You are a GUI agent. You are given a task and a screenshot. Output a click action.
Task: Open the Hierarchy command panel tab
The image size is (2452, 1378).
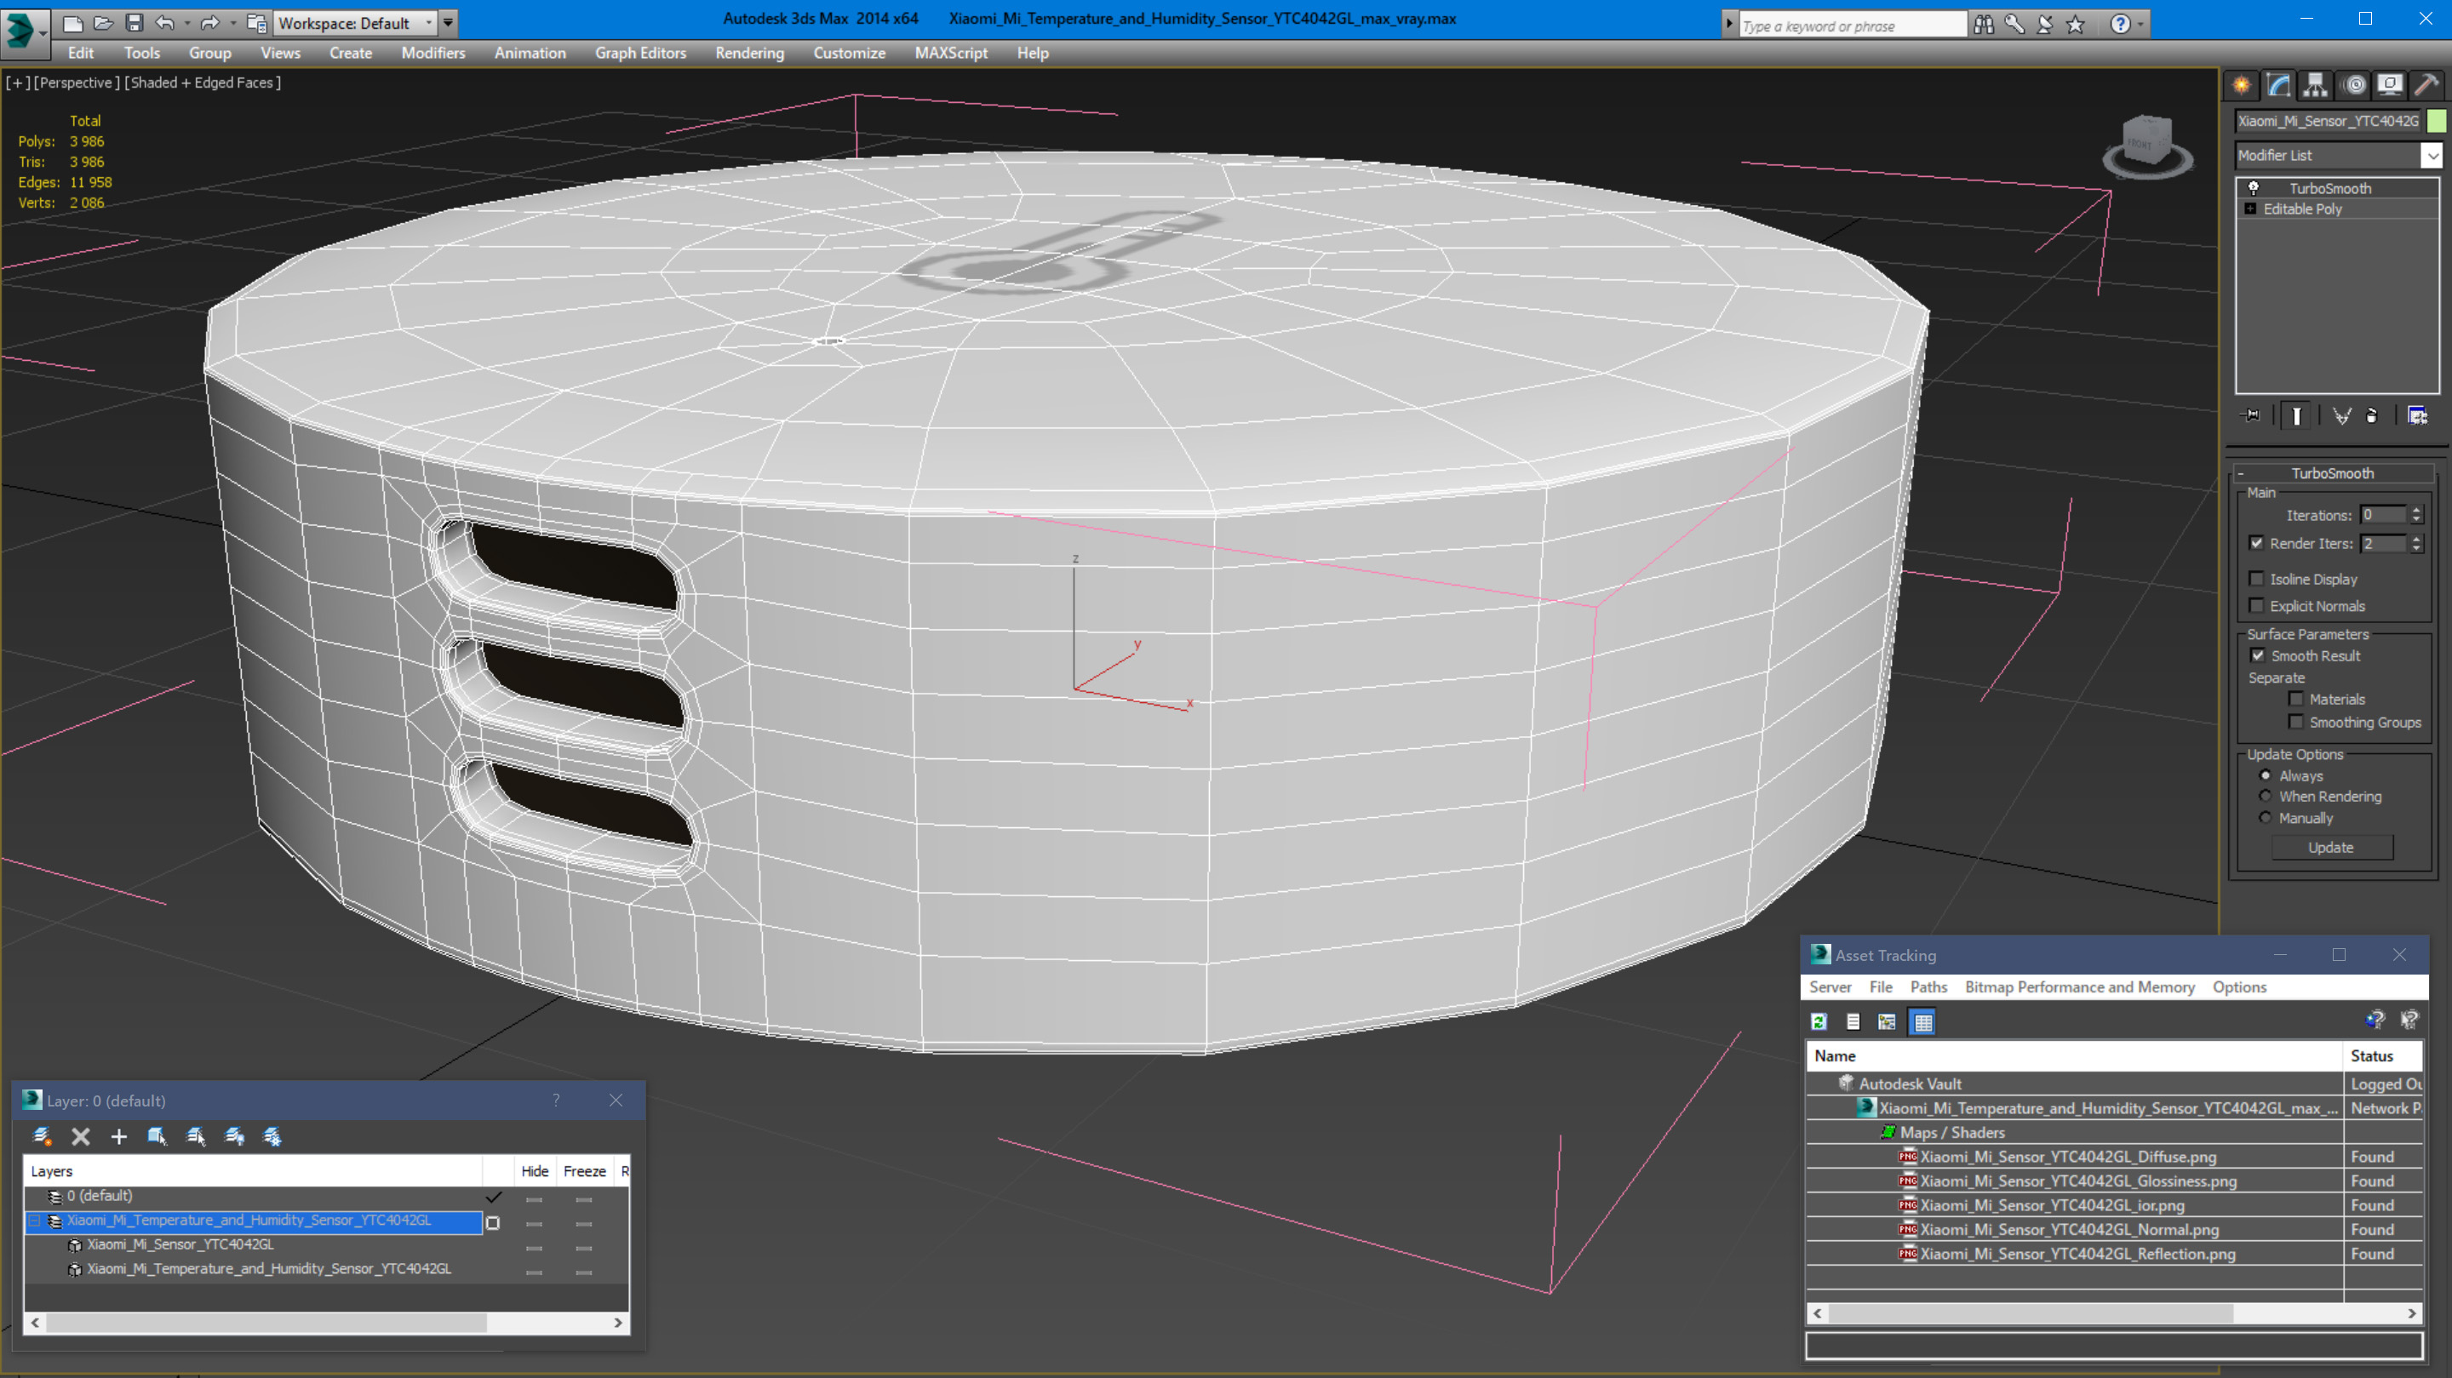pyautogui.click(x=2315, y=86)
